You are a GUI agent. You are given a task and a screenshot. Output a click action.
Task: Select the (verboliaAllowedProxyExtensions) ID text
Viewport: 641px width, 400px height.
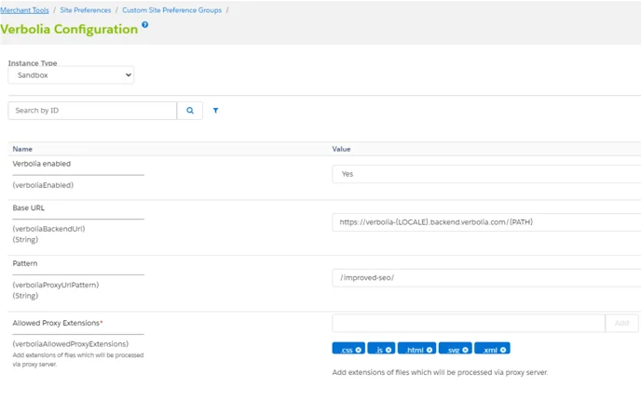pos(70,344)
